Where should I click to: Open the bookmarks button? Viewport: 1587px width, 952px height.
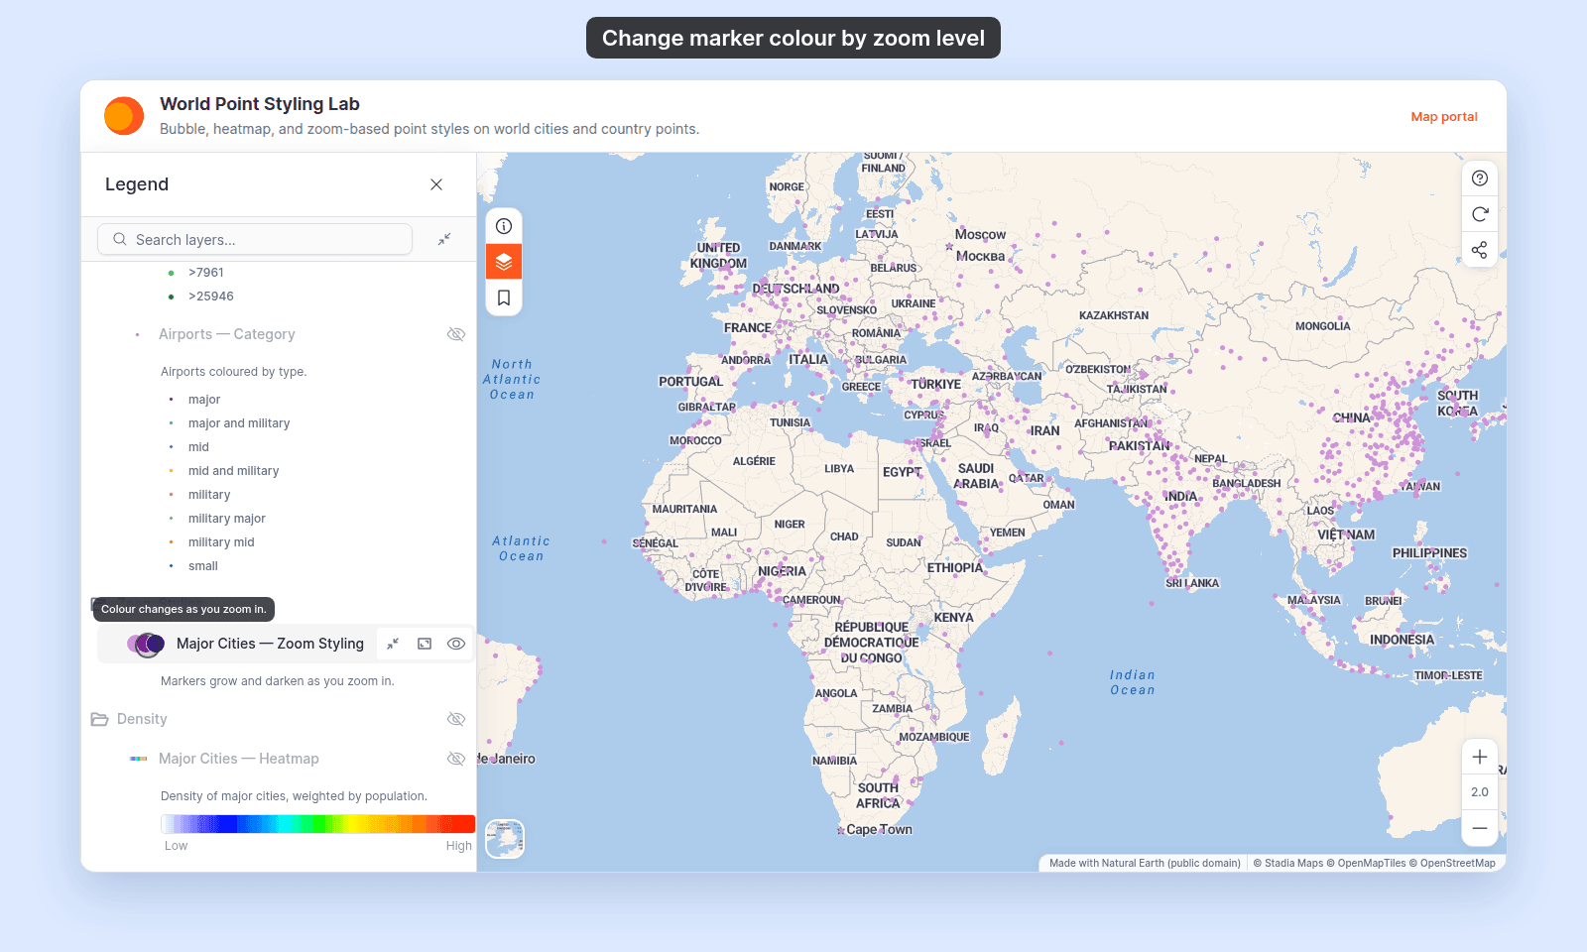click(x=504, y=297)
